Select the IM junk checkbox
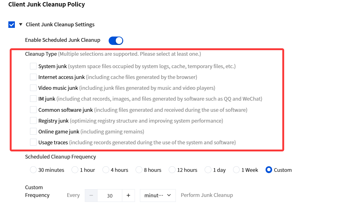 (33, 99)
